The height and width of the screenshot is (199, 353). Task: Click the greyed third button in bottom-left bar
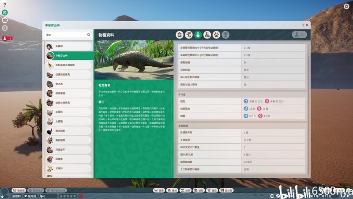click(56, 191)
